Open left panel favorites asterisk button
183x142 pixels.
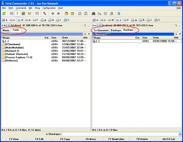click(x=85, y=34)
